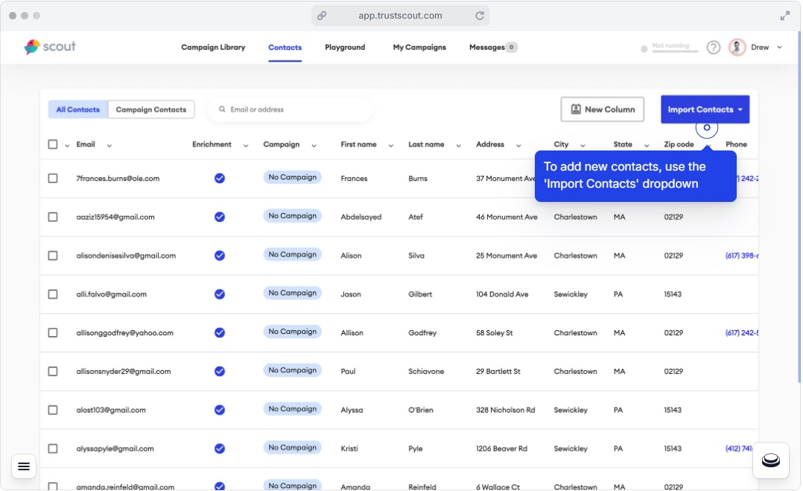803x491 pixels.
Task: Open the Import Contacts dropdown
Action: point(705,110)
